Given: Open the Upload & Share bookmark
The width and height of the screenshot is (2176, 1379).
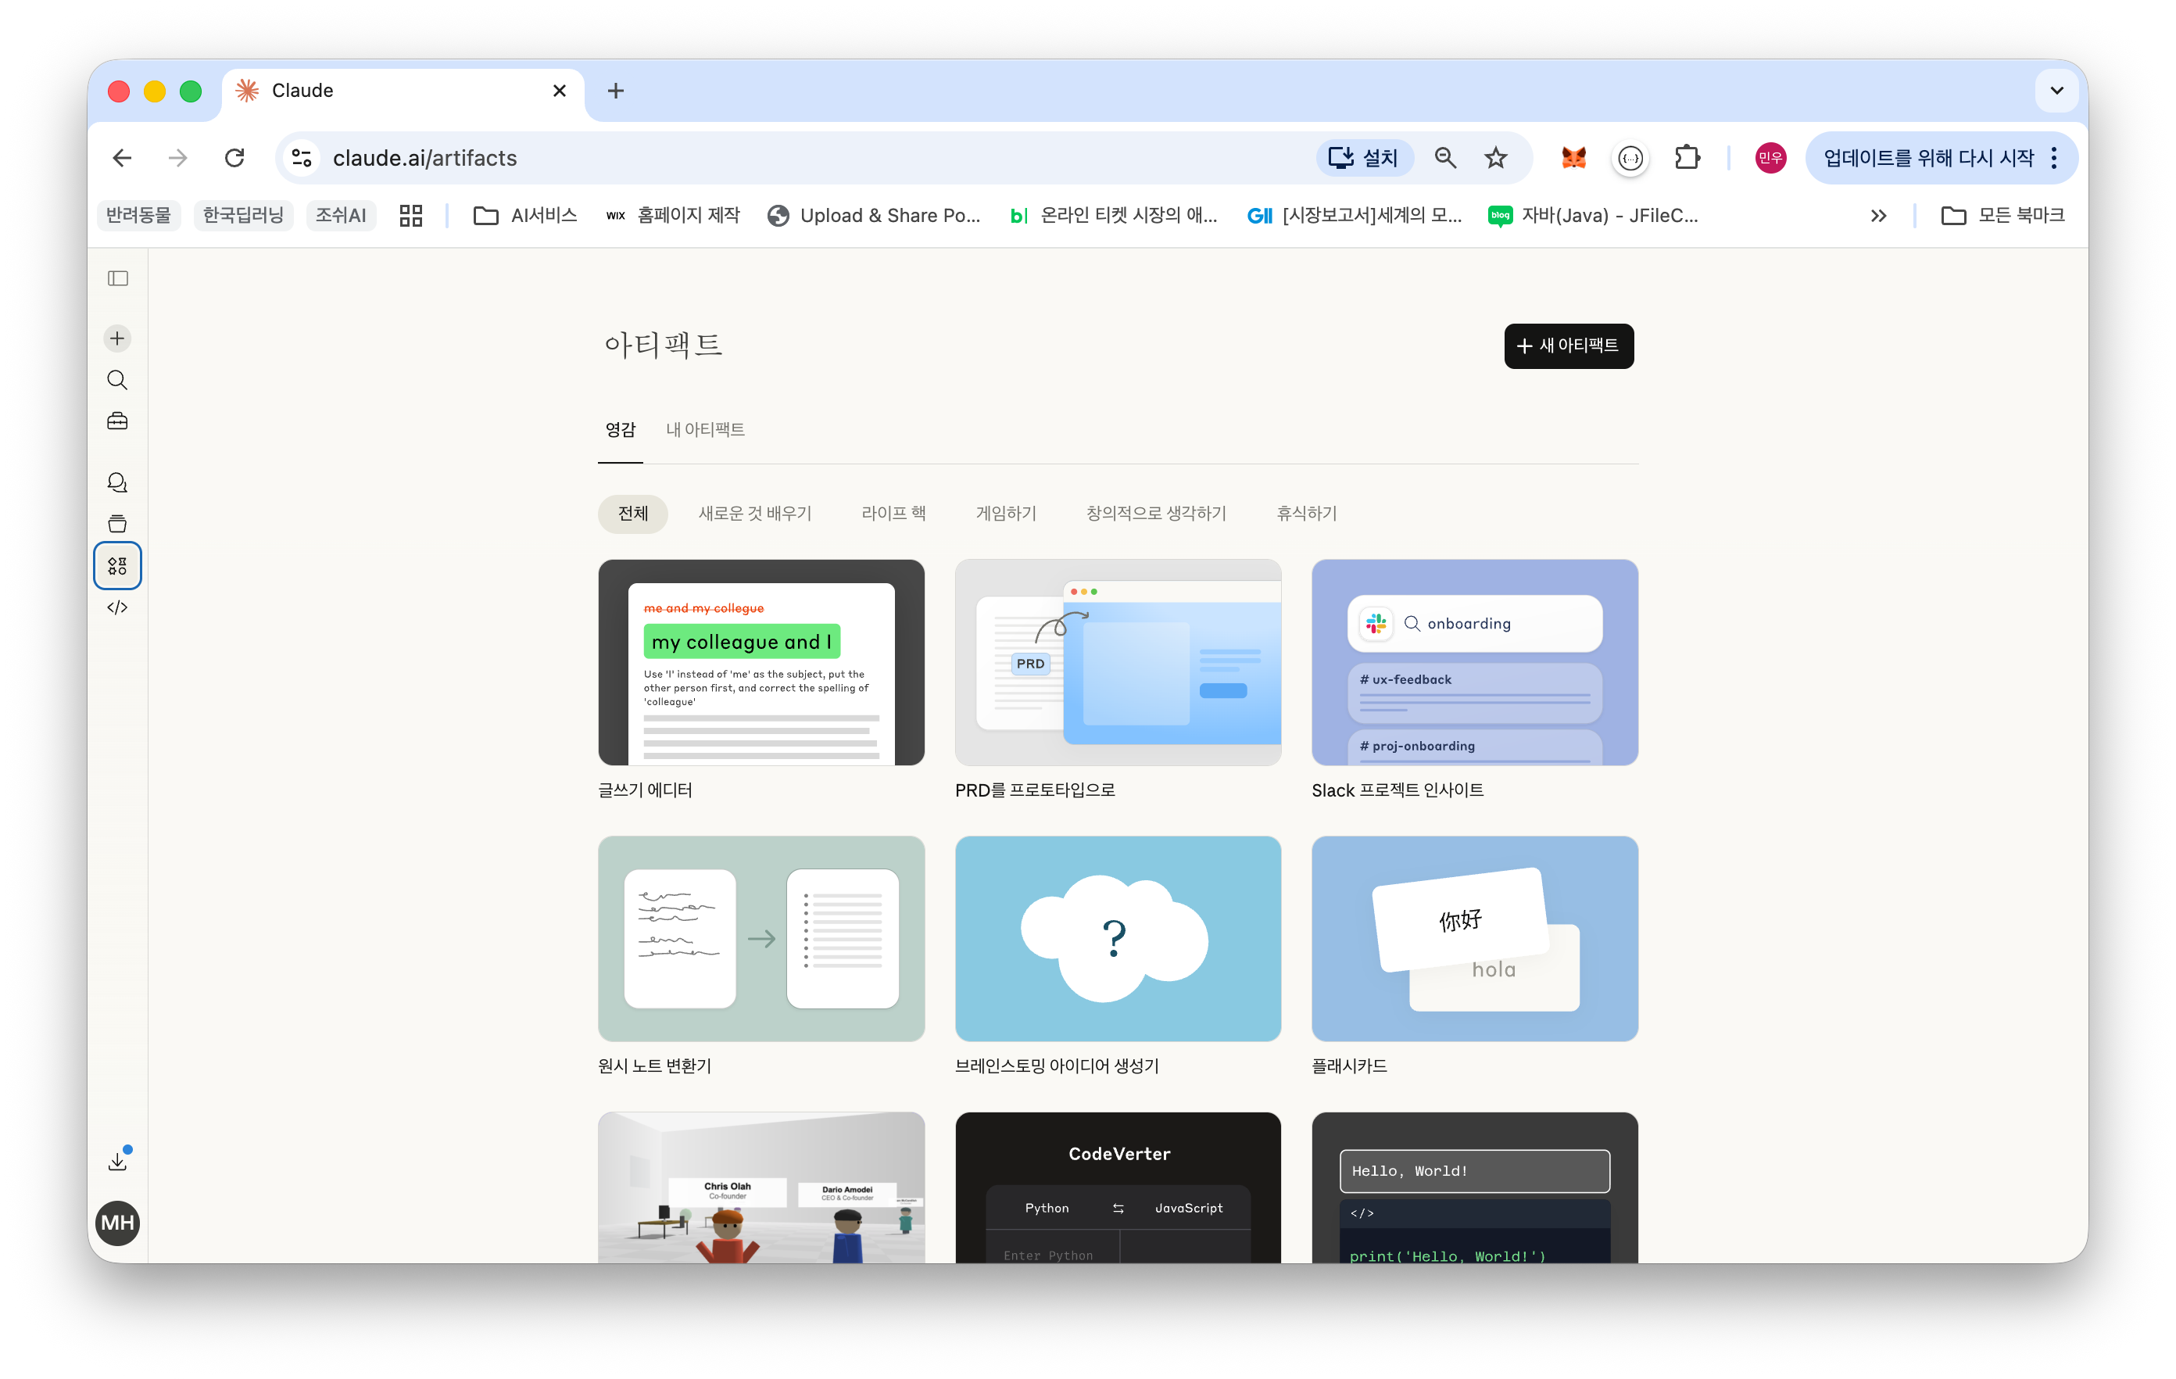Looking at the screenshot, I should [874, 215].
